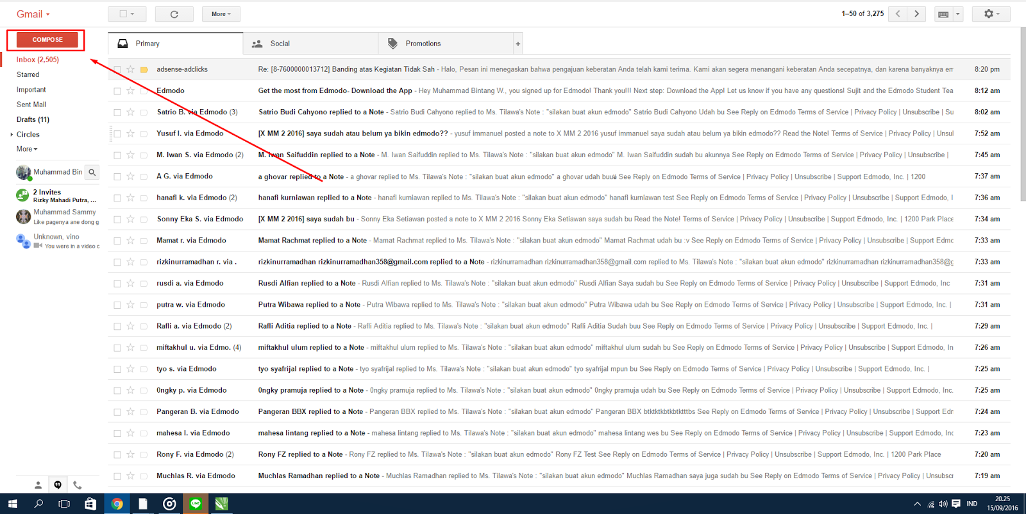Open email 'Get the most from Edmodo'
This screenshot has width=1026, height=514.
coord(559,91)
